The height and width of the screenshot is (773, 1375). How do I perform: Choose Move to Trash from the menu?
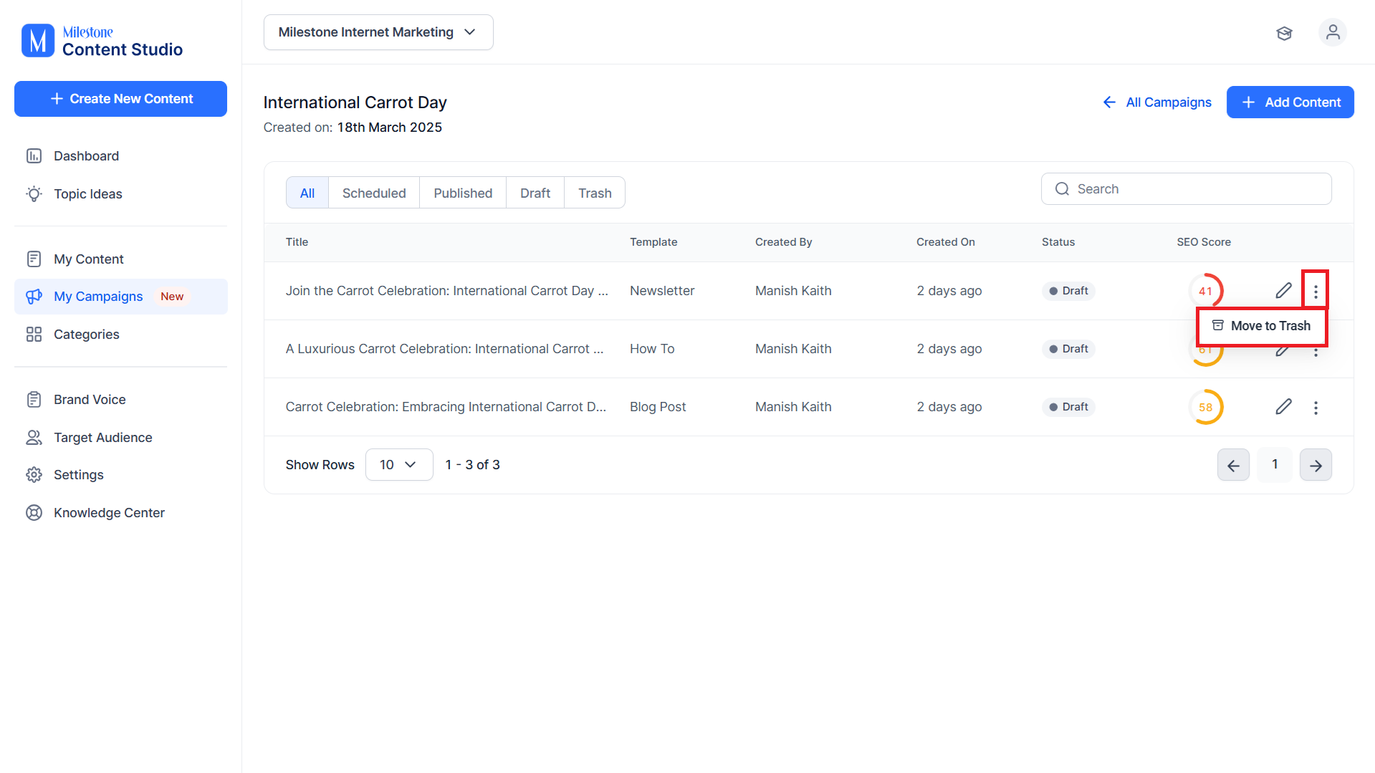click(x=1261, y=326)
